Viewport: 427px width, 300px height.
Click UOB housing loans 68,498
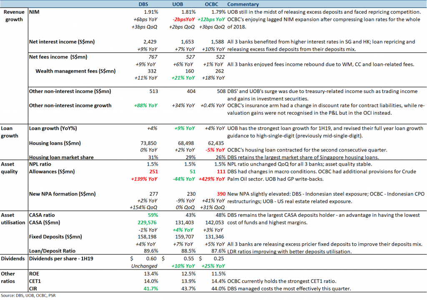[x=186, y=143]
